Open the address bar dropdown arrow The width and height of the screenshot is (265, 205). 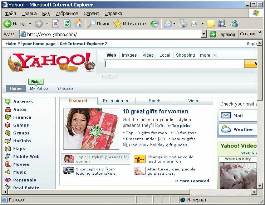click(204, 34)
